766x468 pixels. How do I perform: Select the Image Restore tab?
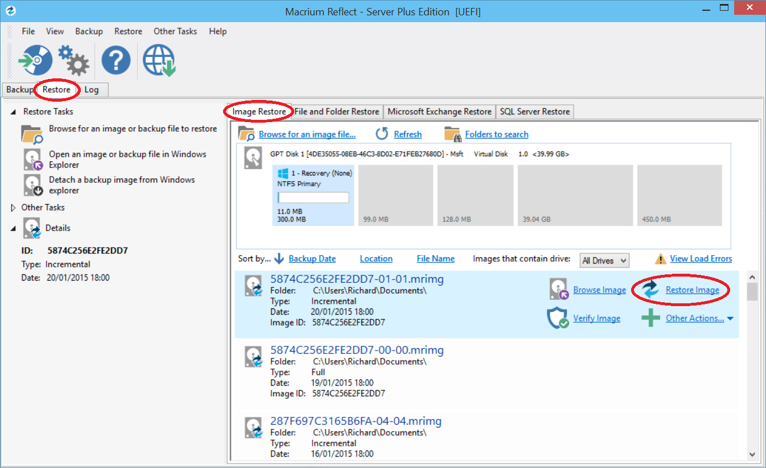coord(259,111)
